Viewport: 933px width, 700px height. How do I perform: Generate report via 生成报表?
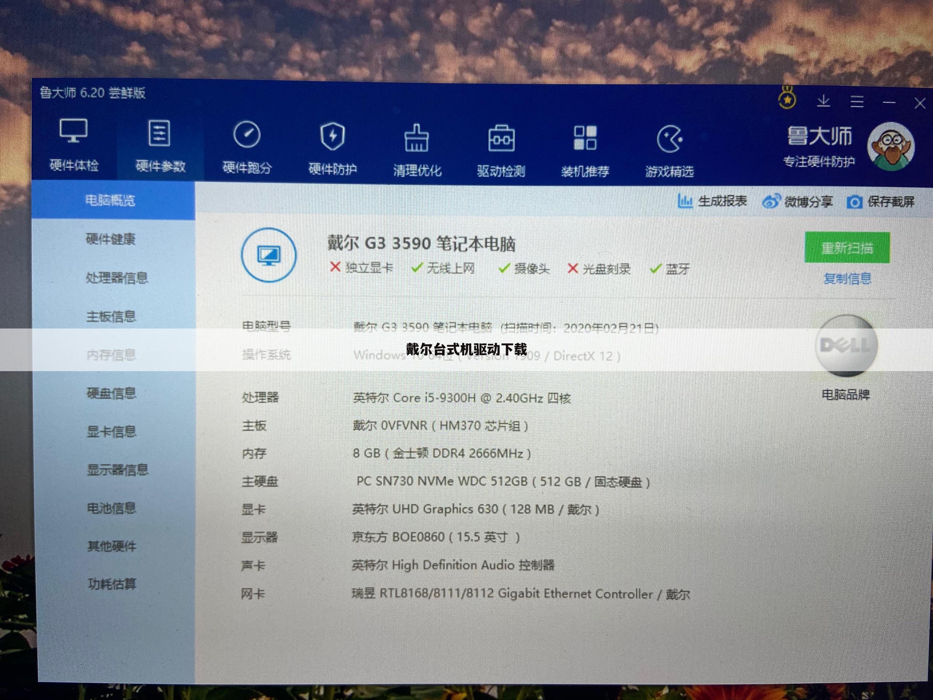712,201
